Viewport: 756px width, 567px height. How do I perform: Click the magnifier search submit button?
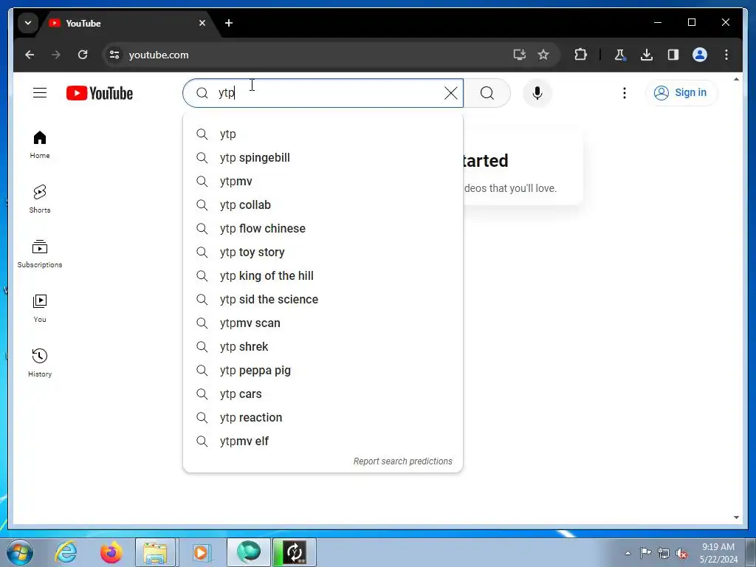pyautogui.click(x=487, y=93)
